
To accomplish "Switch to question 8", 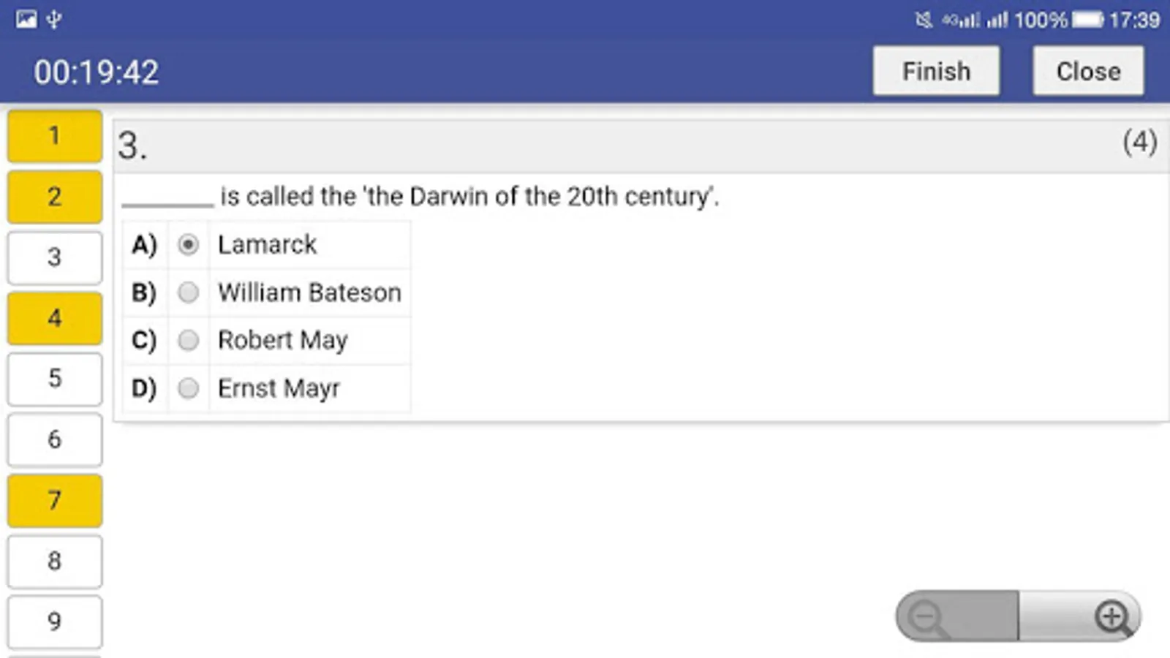I will (55, 561).
